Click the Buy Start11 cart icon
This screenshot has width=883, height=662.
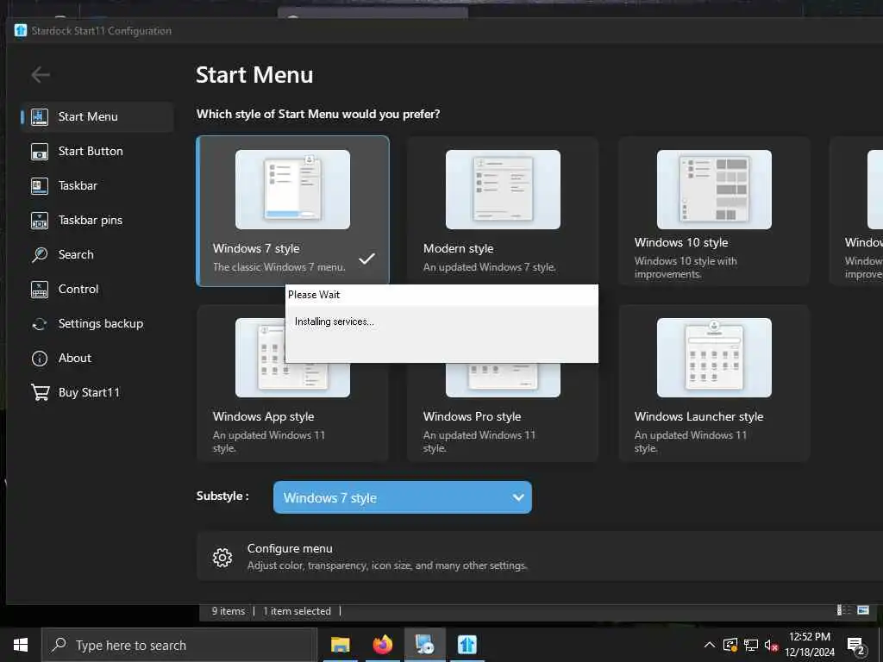coord(40,392)
